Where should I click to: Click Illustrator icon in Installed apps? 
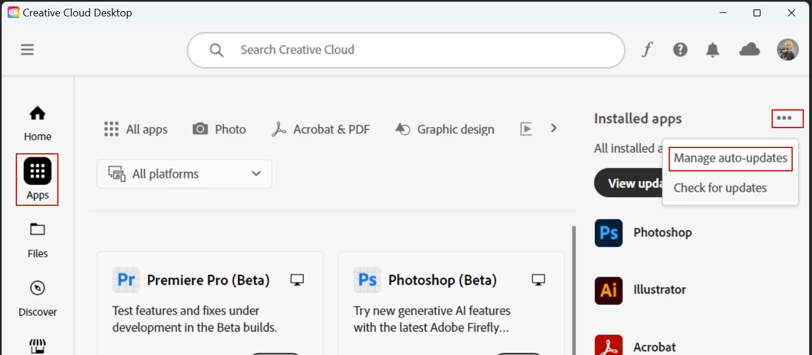coord(608,291)
